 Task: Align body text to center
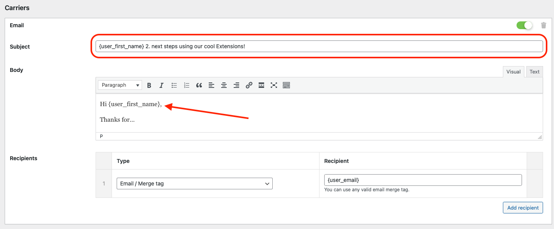pos(224,85)
